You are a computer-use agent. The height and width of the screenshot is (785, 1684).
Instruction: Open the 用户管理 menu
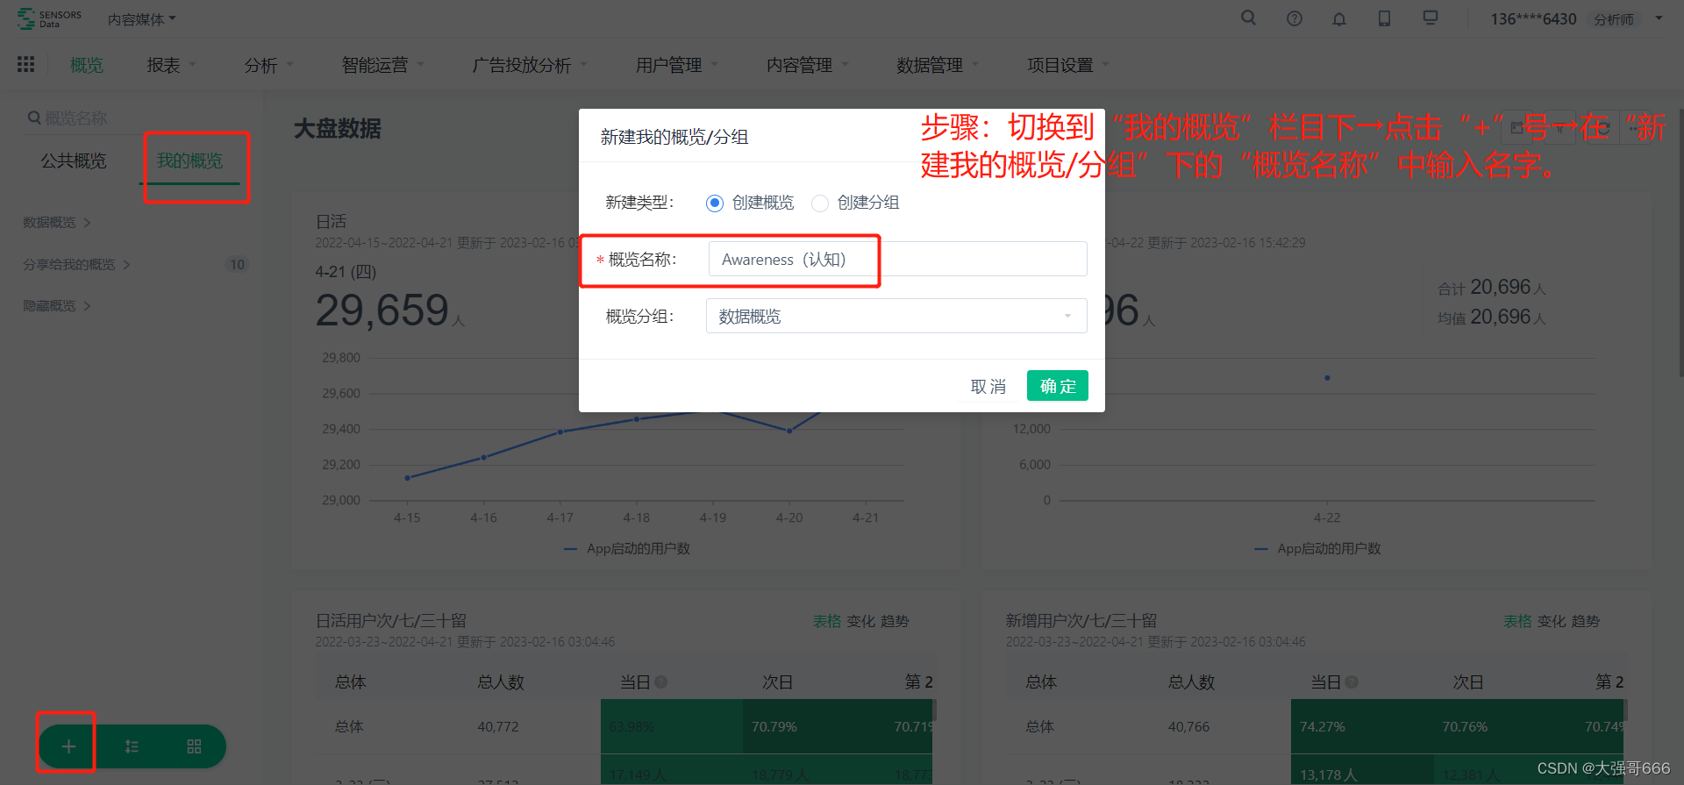(676, 65)
